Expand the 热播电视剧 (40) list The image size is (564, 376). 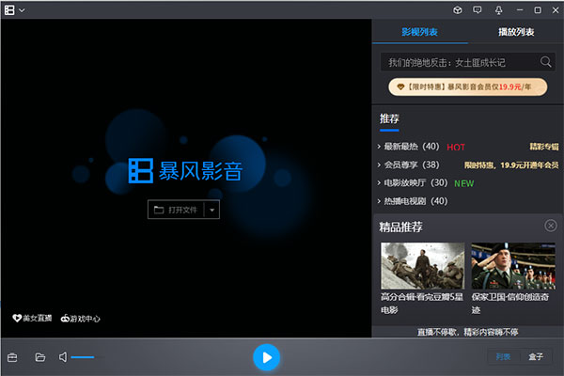tap(413, 201)
